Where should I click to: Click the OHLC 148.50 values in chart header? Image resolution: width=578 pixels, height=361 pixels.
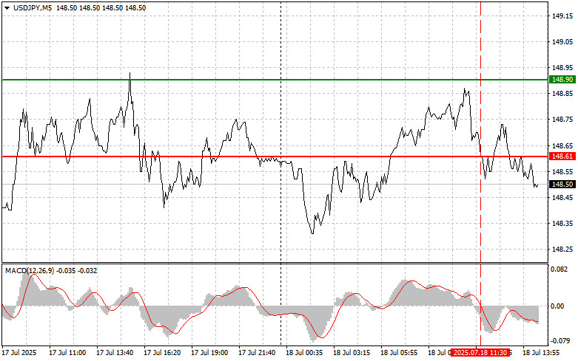pos(101,8)
